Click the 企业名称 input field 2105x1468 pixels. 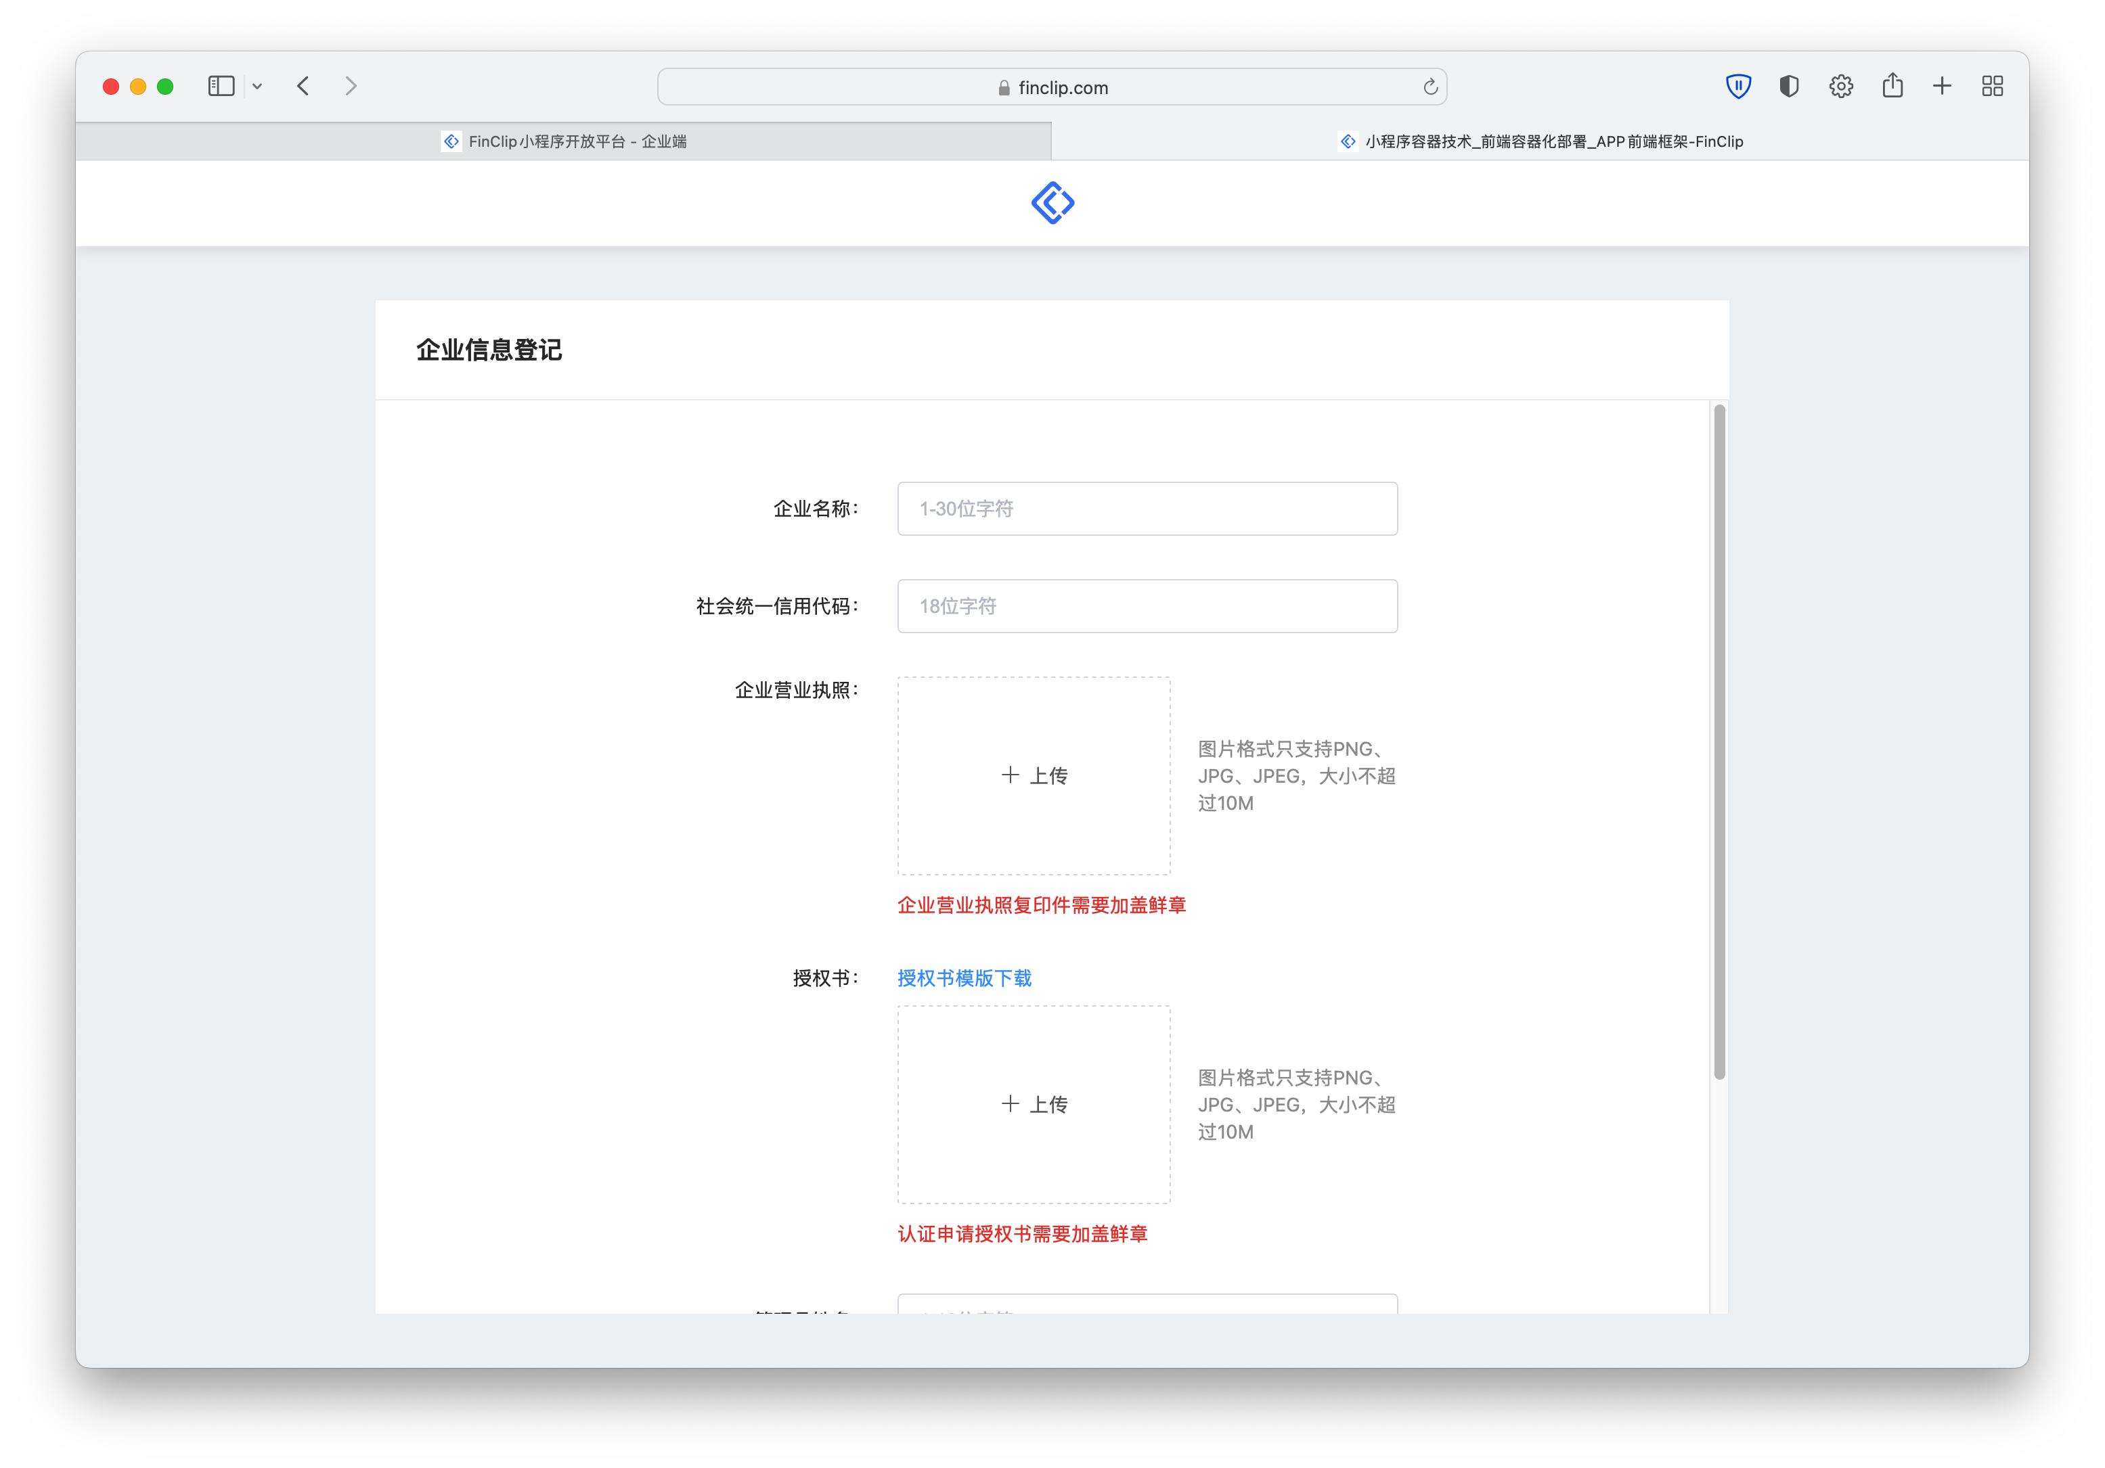pos(1147,509)
